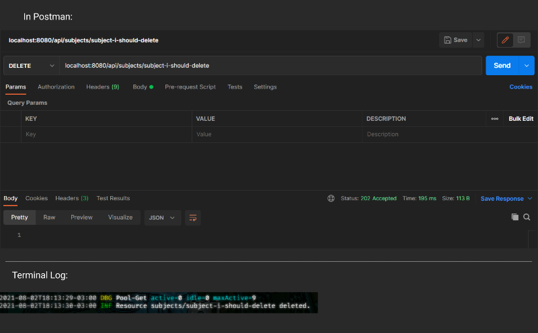
Task: Click the copy response icon
Action: [514, 217]
